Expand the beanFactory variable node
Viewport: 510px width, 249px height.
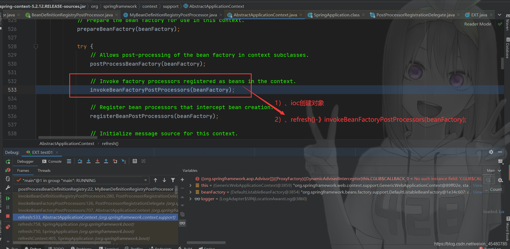click(x=190, y=192)
